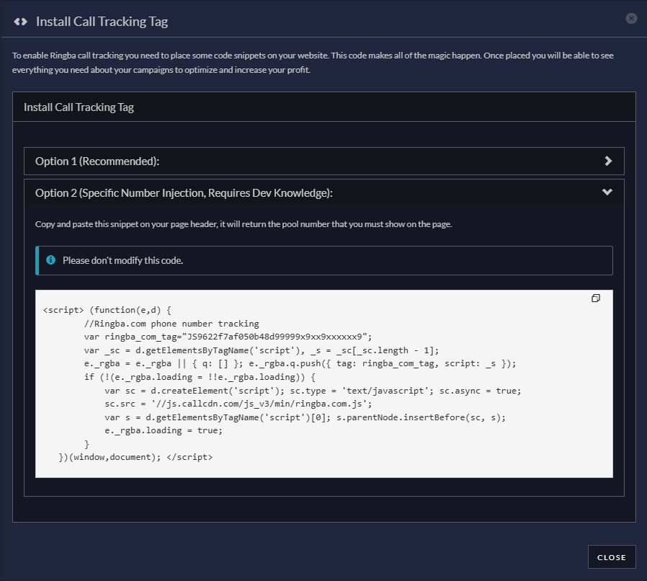The image size is (647, 581).
Task: Click the info icon in the notice
Action: coord(50,260)
